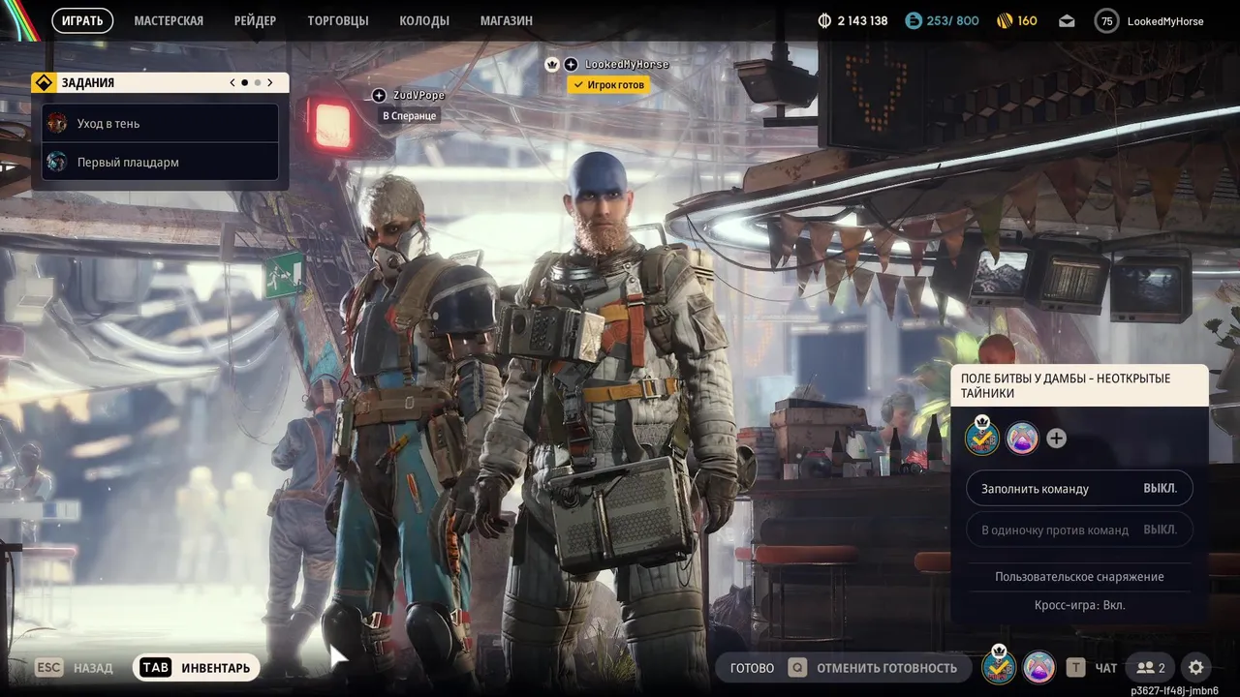Open the quest Первый плацдарм
Viewport: 1240px width, 697px height.
pyautogui.click(x=160, y=162)
